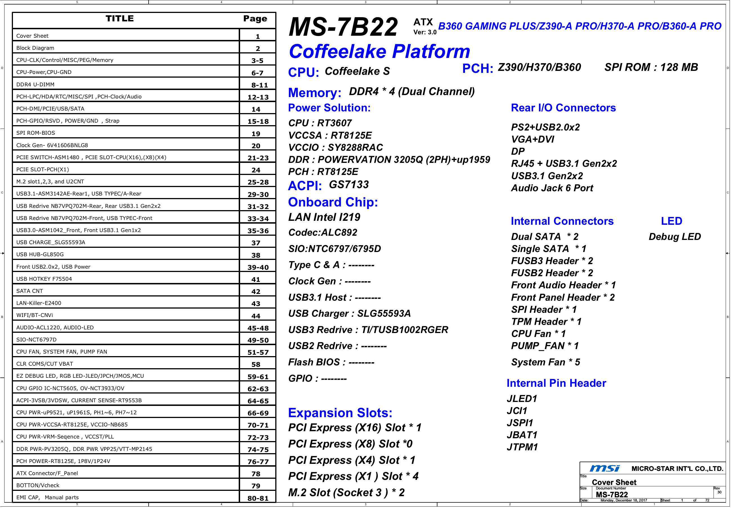Click the Internal Connectors heading

[x=562, y=221]
